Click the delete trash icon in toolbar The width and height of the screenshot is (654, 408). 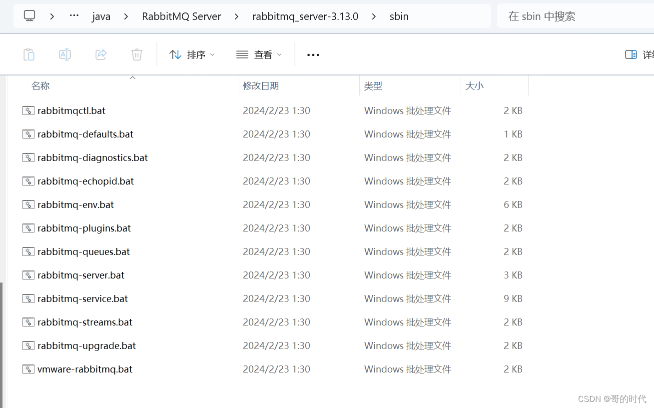[x=137, y=54]
